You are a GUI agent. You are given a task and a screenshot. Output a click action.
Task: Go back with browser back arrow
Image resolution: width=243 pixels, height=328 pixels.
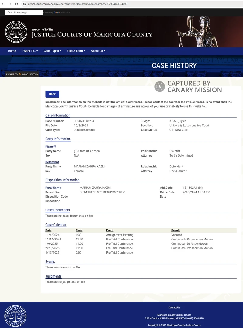tap(3, 4)
